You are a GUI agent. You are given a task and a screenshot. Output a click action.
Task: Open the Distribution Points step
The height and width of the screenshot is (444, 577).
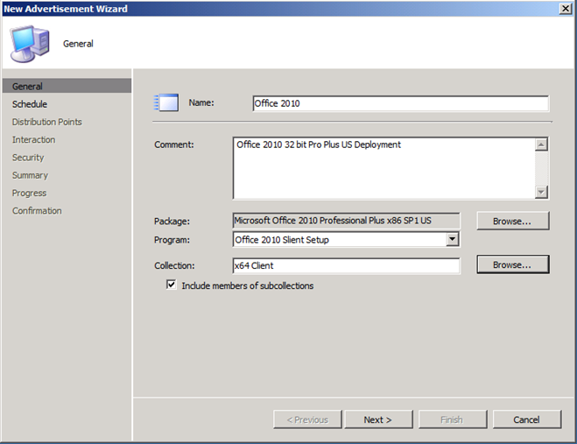(46, 122)
